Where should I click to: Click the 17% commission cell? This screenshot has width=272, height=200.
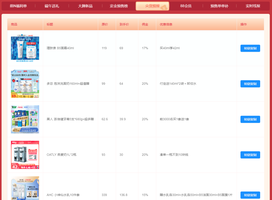145,48
